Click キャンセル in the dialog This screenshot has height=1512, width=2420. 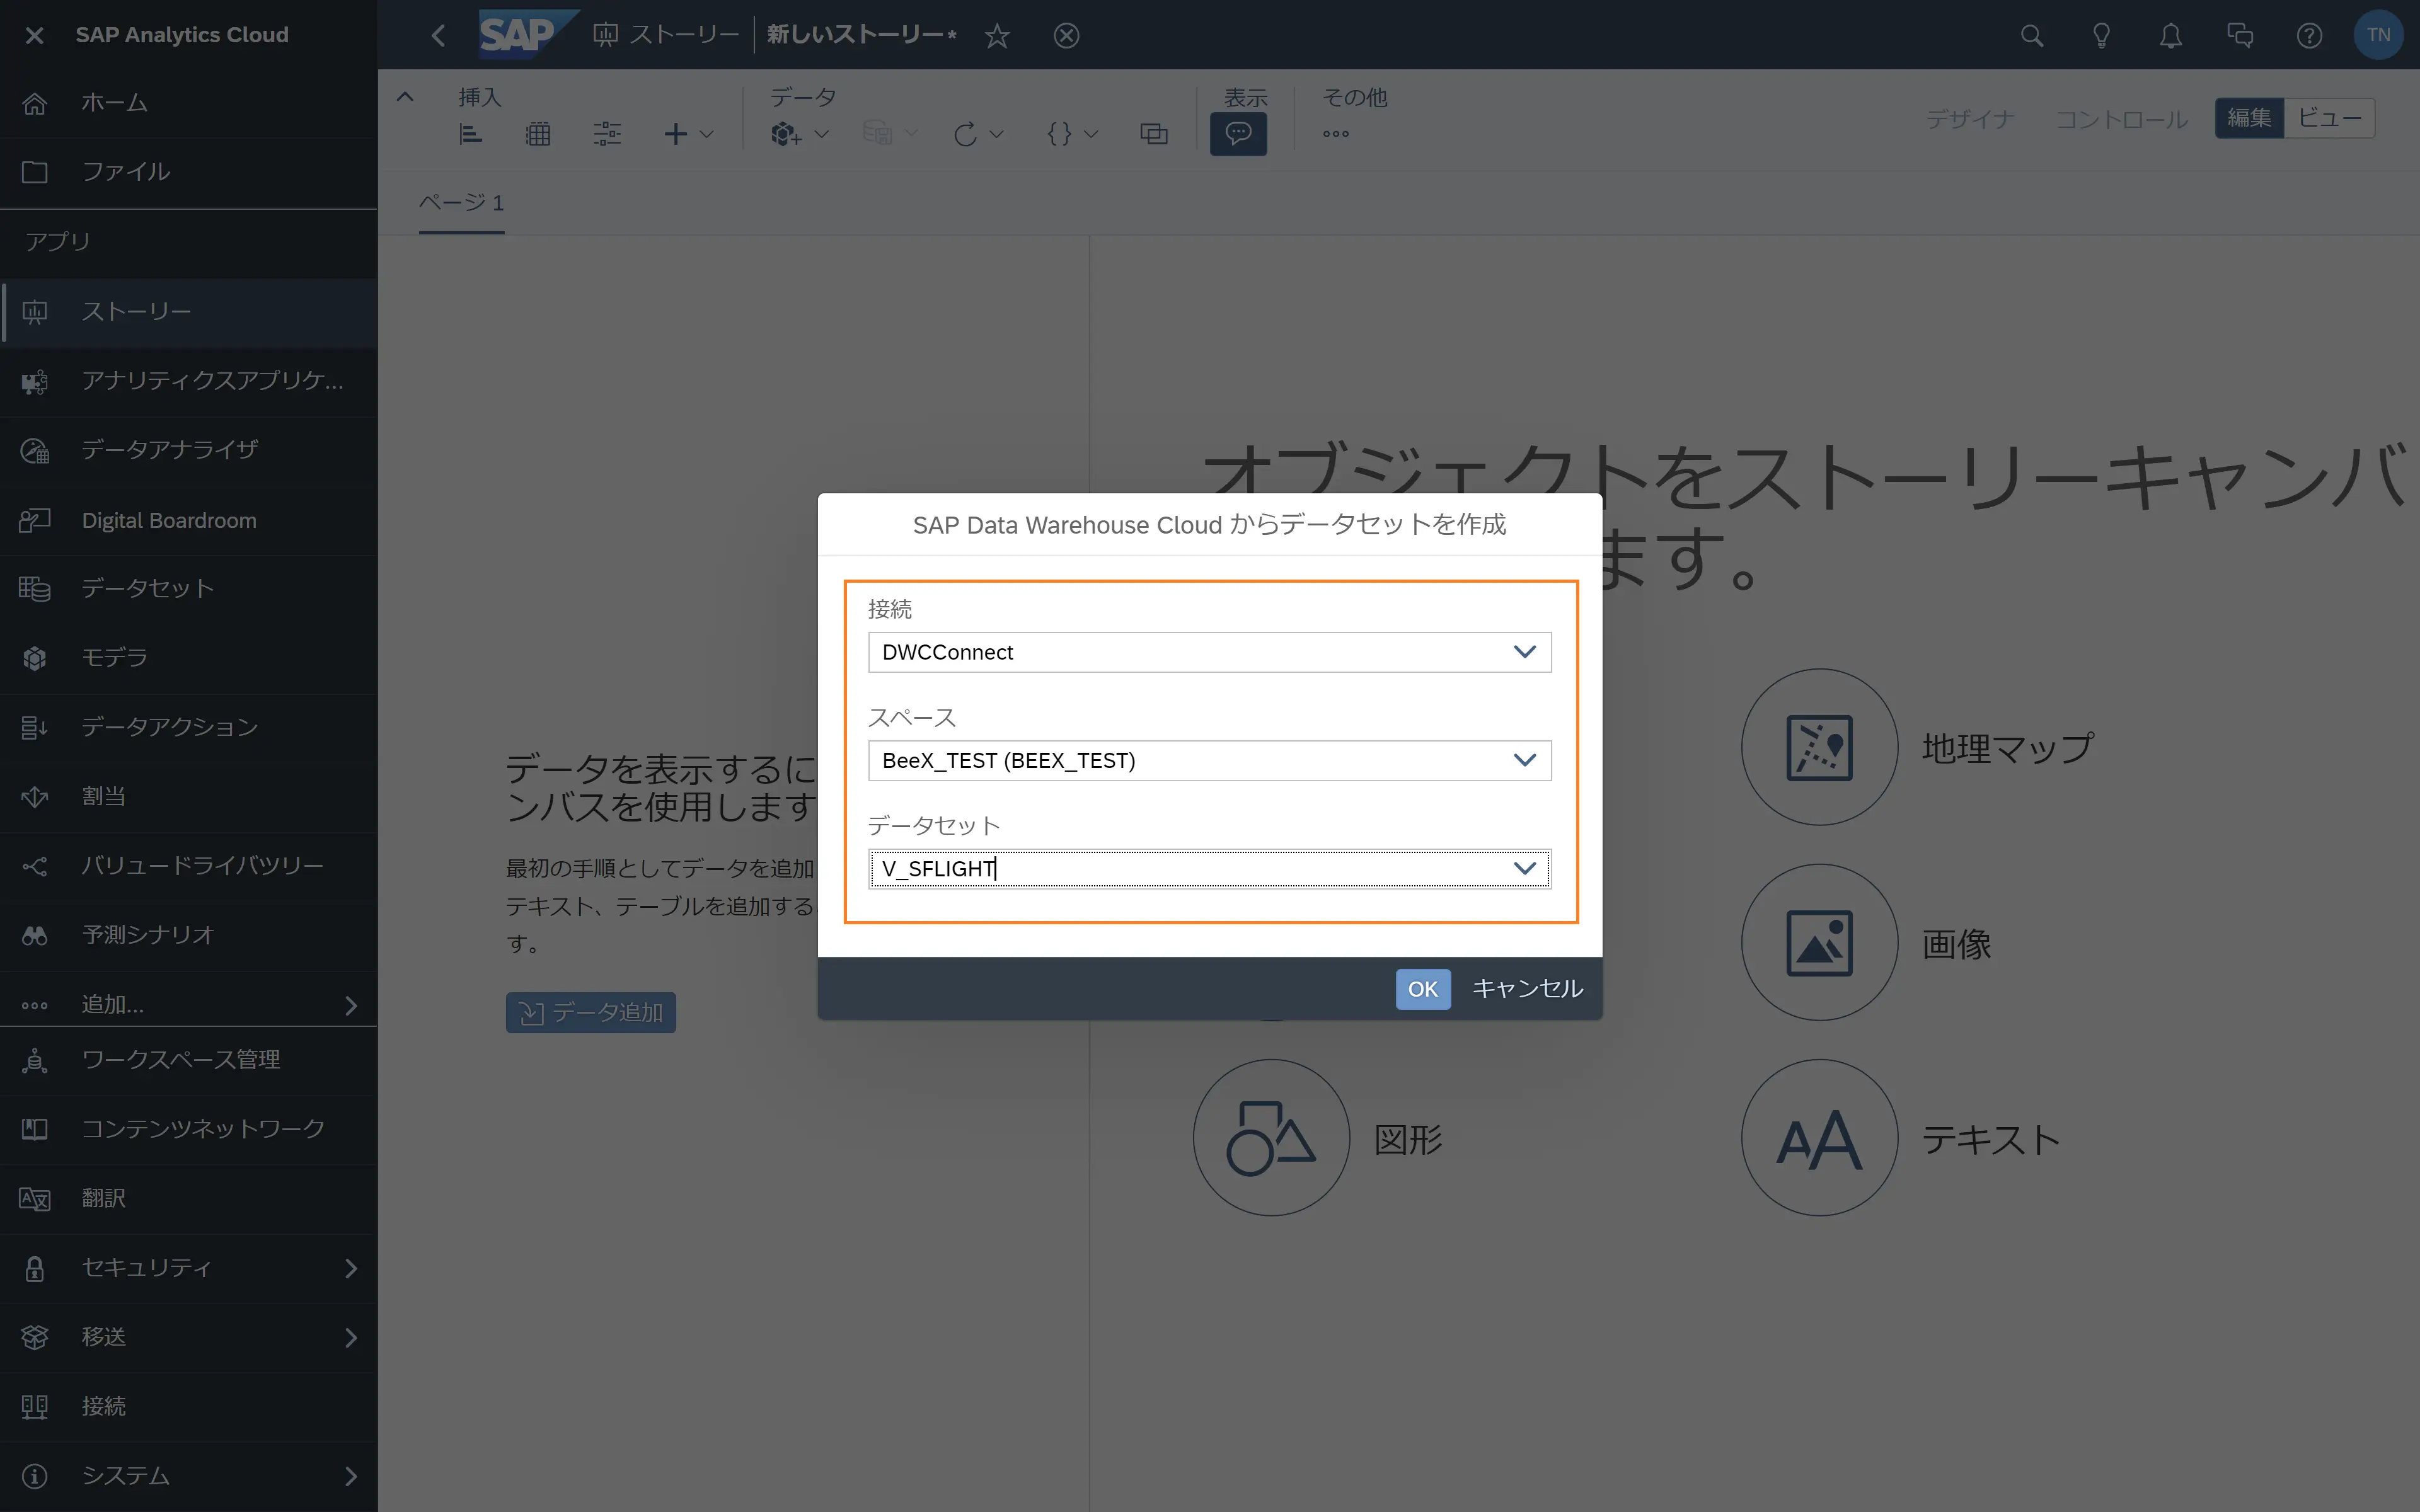pyautogui.click(x=1527, y=989)
